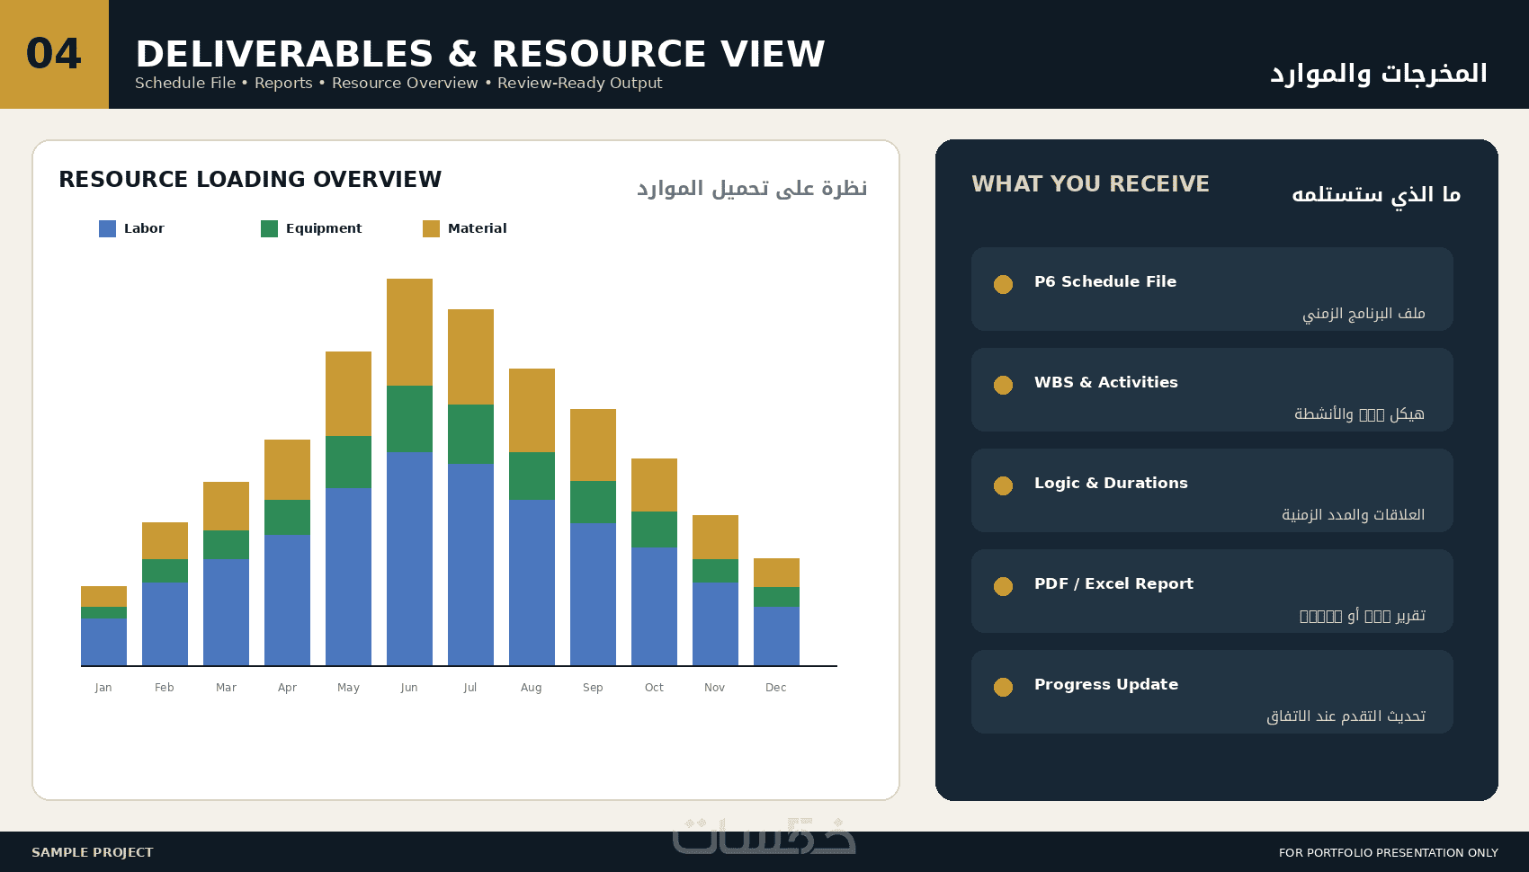Click the Sample Project footer text

tap(92, 852)
